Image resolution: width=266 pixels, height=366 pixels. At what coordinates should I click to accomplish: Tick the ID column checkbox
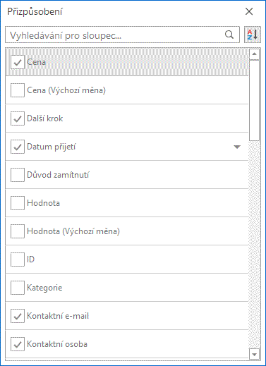(x=18, y=260)
